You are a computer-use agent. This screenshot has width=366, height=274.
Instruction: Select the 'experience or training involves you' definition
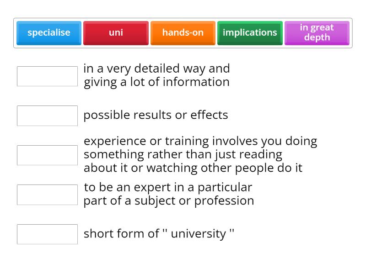tap(200, 154)
